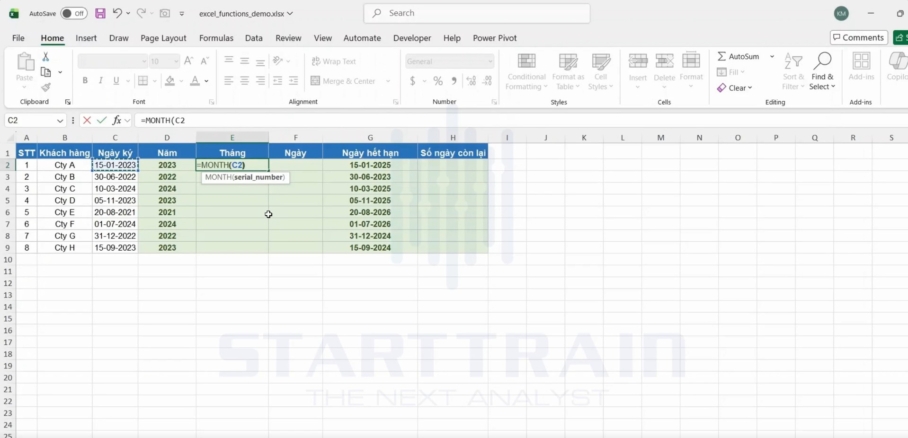
Task: Click the Underline icon
Action: [x=116, y=81]
